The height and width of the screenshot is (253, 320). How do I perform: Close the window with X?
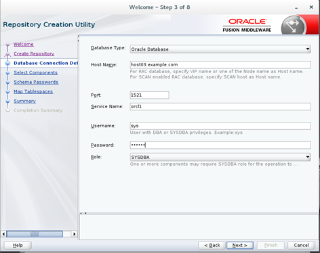(311, 7)
